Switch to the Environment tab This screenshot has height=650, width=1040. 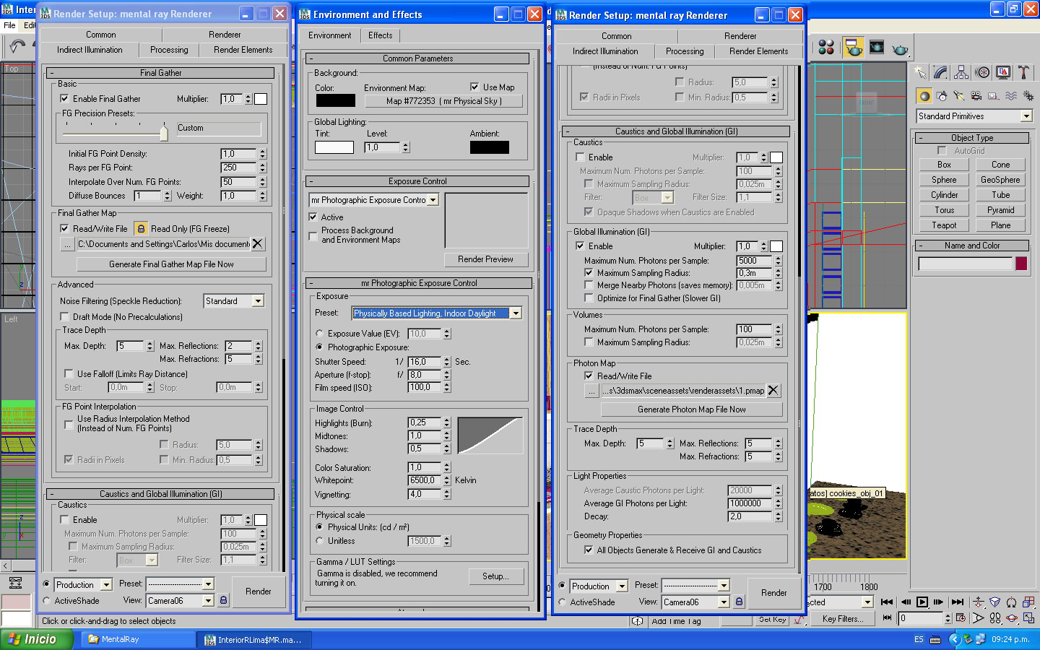pyautogui.click(x=329, y=35)
